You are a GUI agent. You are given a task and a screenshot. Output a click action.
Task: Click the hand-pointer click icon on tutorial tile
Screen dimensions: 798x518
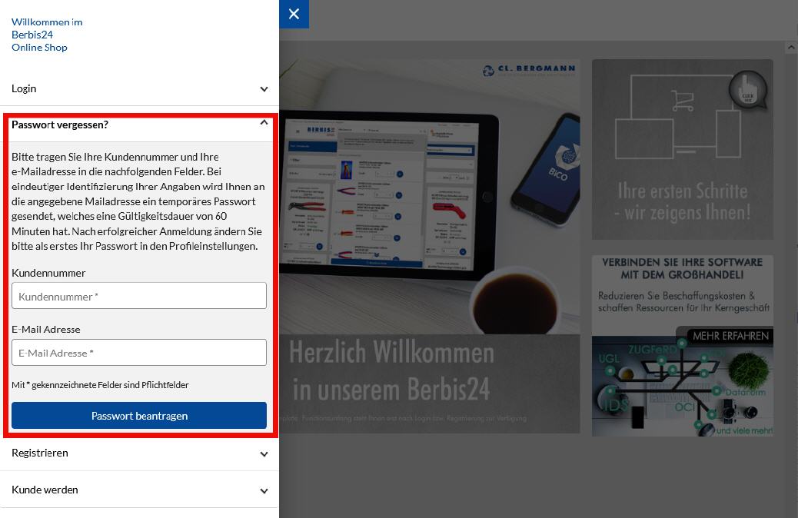pyautogui.click(x=747, y=90)
